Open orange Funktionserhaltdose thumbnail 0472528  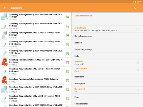point(4,62)
